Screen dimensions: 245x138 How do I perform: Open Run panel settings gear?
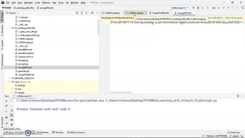[238, 96]
